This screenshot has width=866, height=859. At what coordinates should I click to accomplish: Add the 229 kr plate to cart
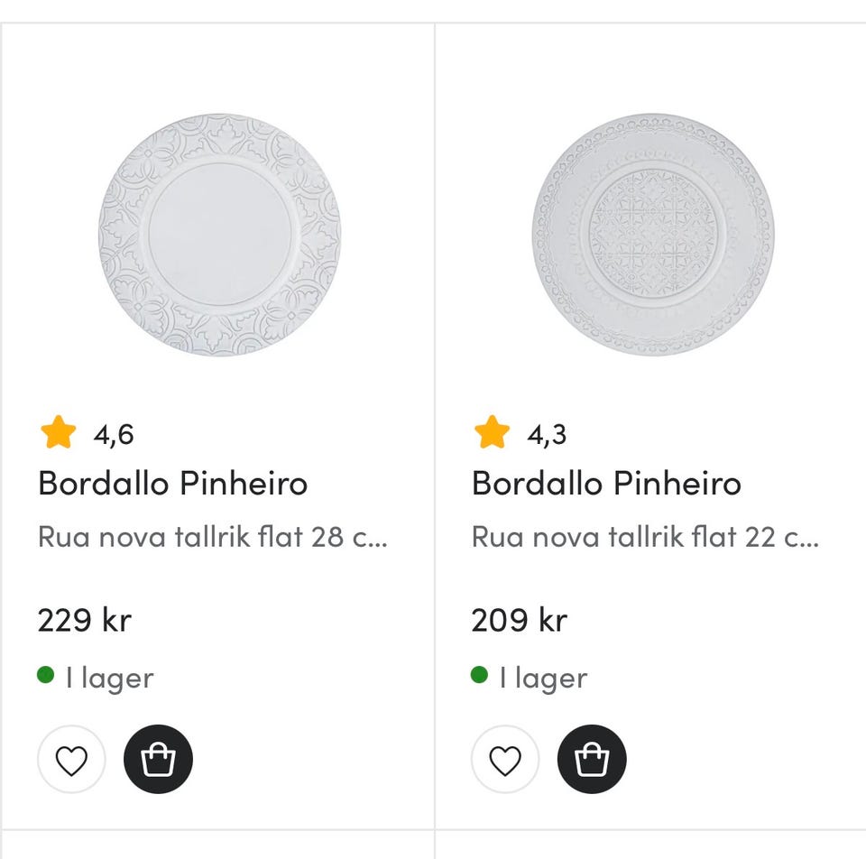tap(158, 760)
